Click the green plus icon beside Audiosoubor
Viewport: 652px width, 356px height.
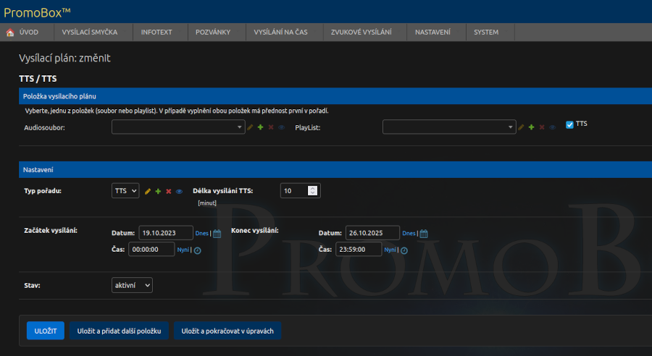pyautogui.click(x=260, y=127)
